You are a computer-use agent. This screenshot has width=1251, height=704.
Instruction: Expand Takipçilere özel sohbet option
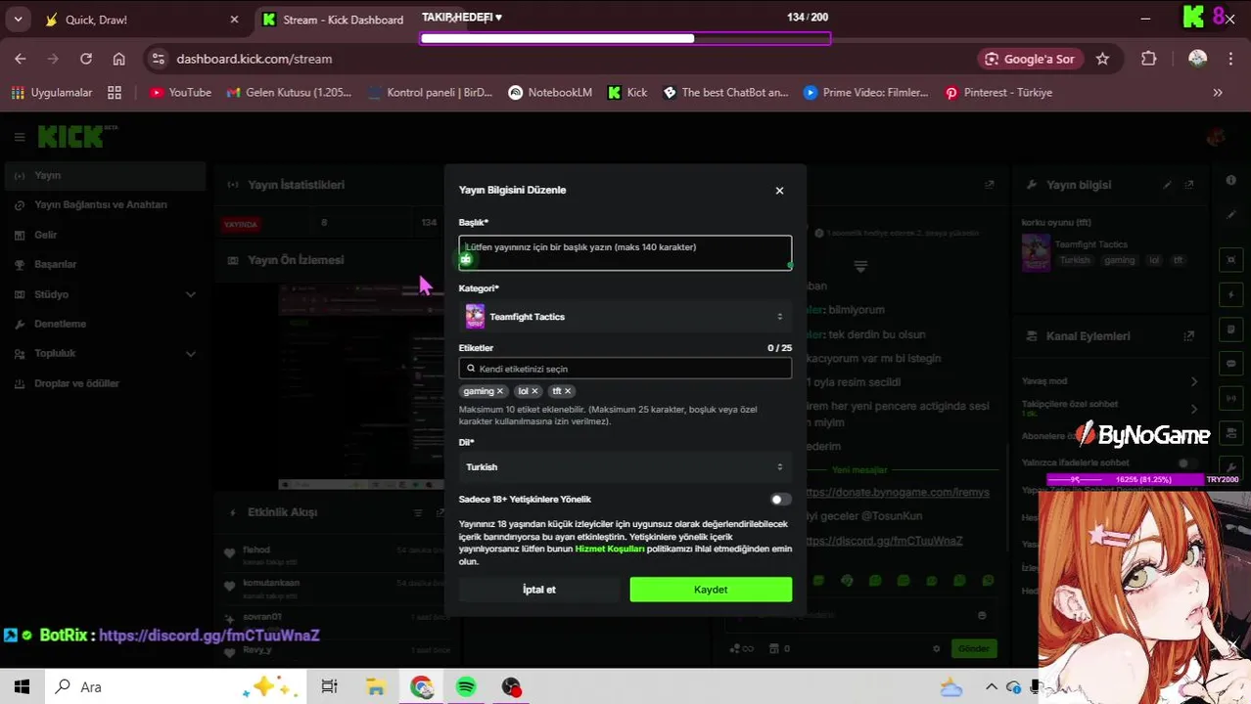coord(1193,409)
